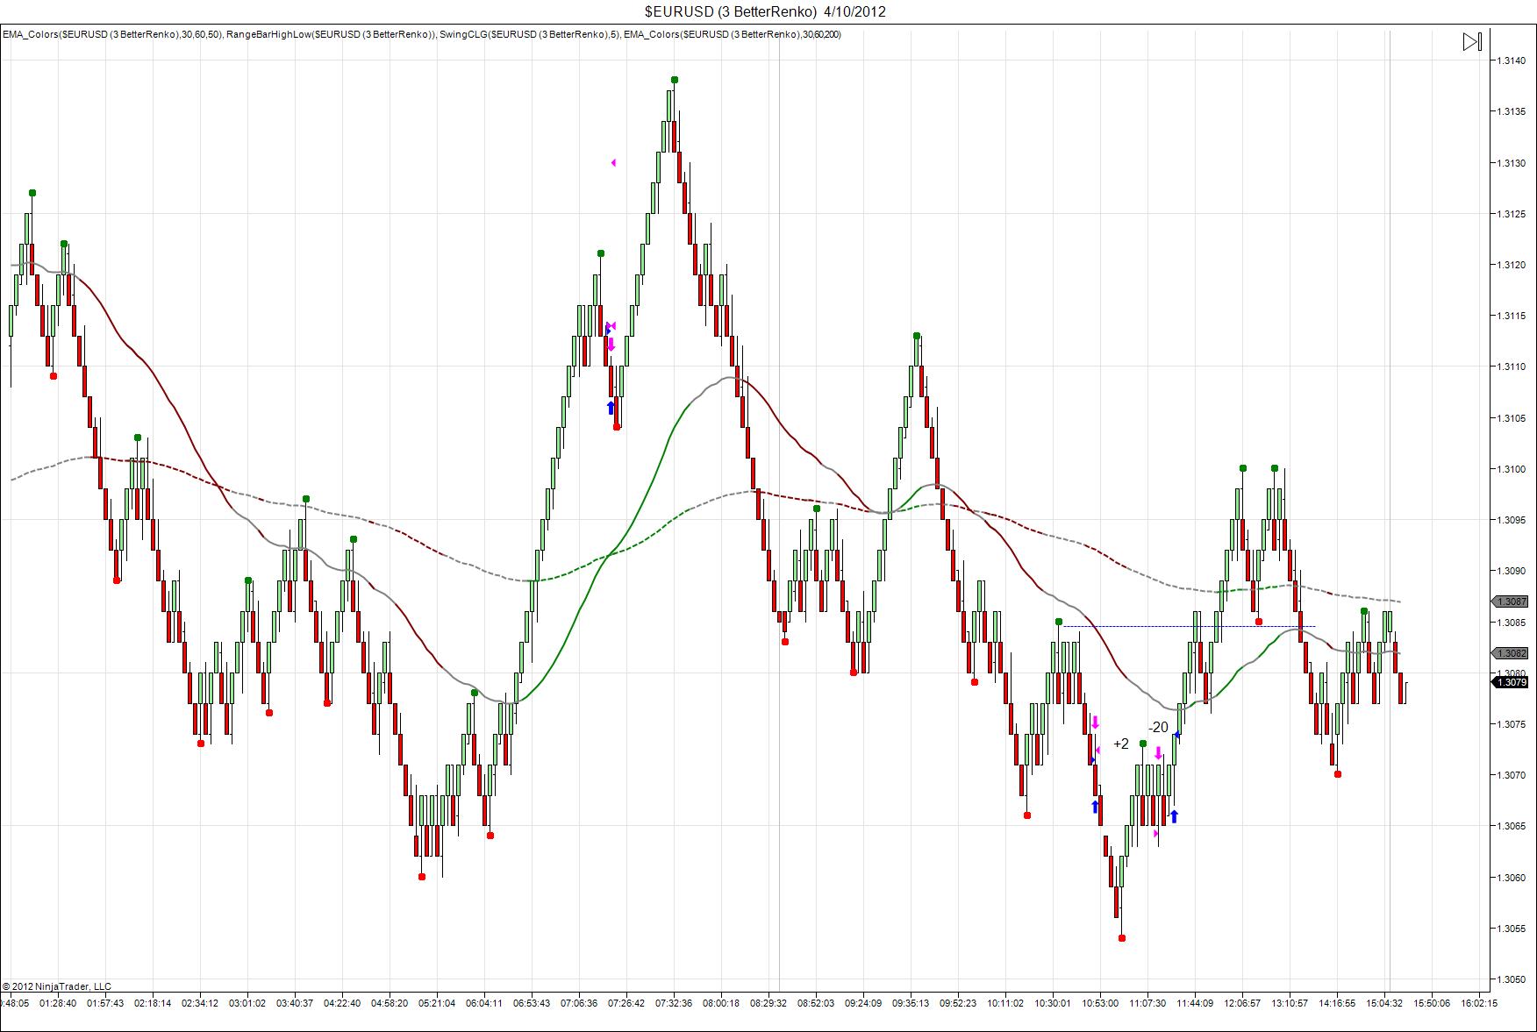Viewport: 1537px width, 1032px height.
Task: Click the 1.3130 price axis label
Action: 1511,163
